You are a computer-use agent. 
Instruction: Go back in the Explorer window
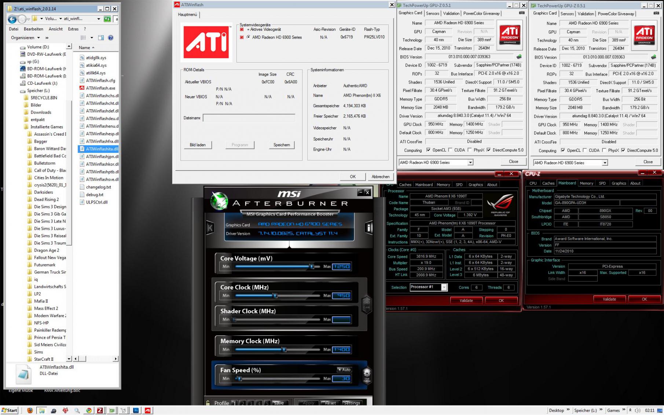pyautogui.click(x=12, y=19)
